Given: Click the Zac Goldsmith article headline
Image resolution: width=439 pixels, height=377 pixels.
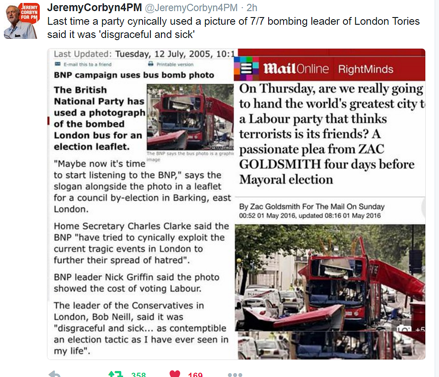Looking at the screenshot, I should pos(332,134).
